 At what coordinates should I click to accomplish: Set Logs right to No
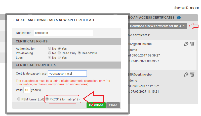[50, 58]
